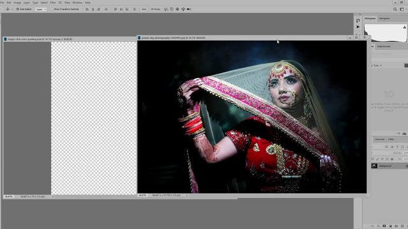Toggle the Auto-Select checkbox
Screen dimensions: 408x229
pyautogui.click(x=18, y=9)
